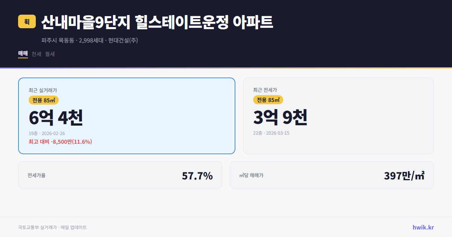Open the 전세가율 57.7% card
Viewport: 452px width, 237px height.
click(120, 175)
